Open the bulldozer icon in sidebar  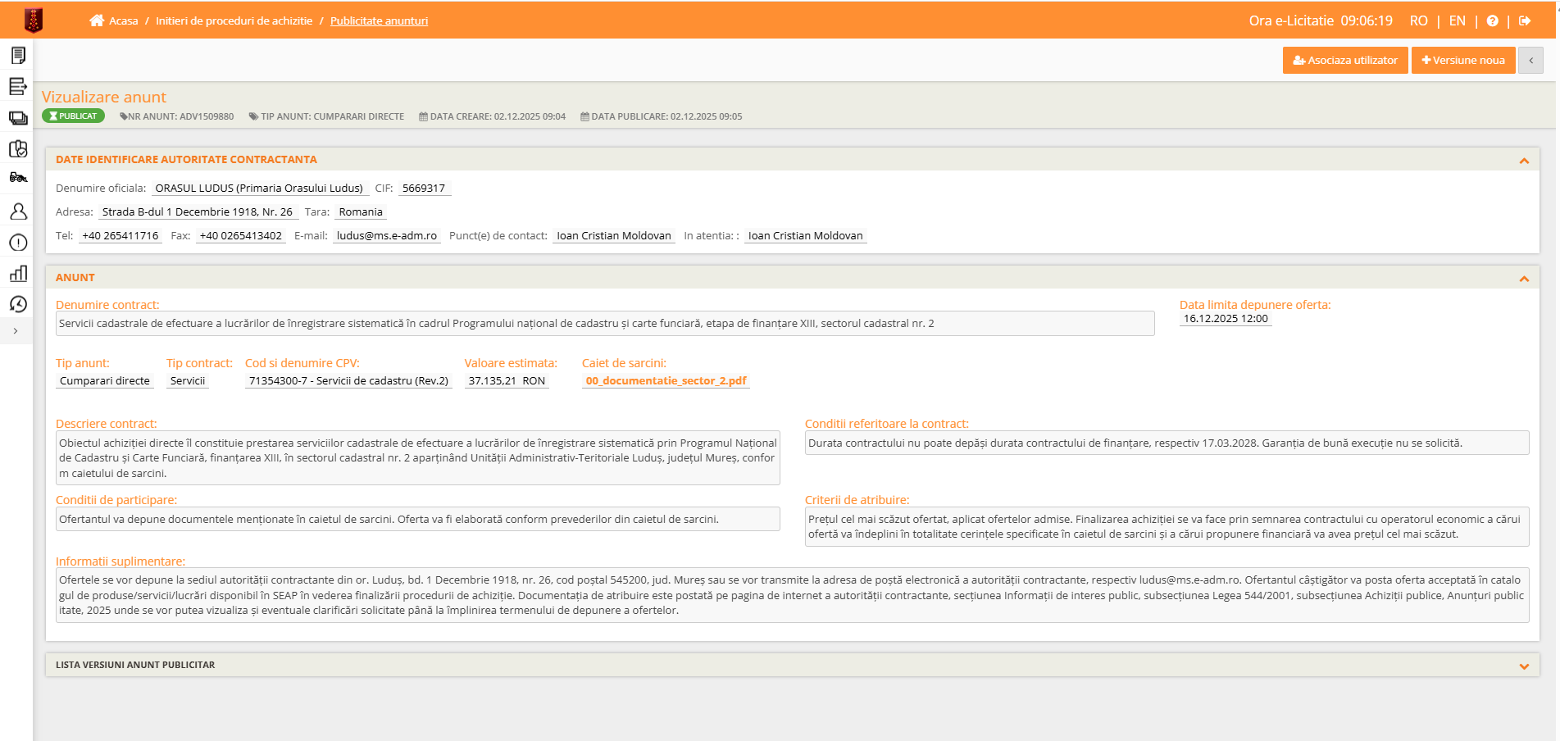tap(18, 177)
